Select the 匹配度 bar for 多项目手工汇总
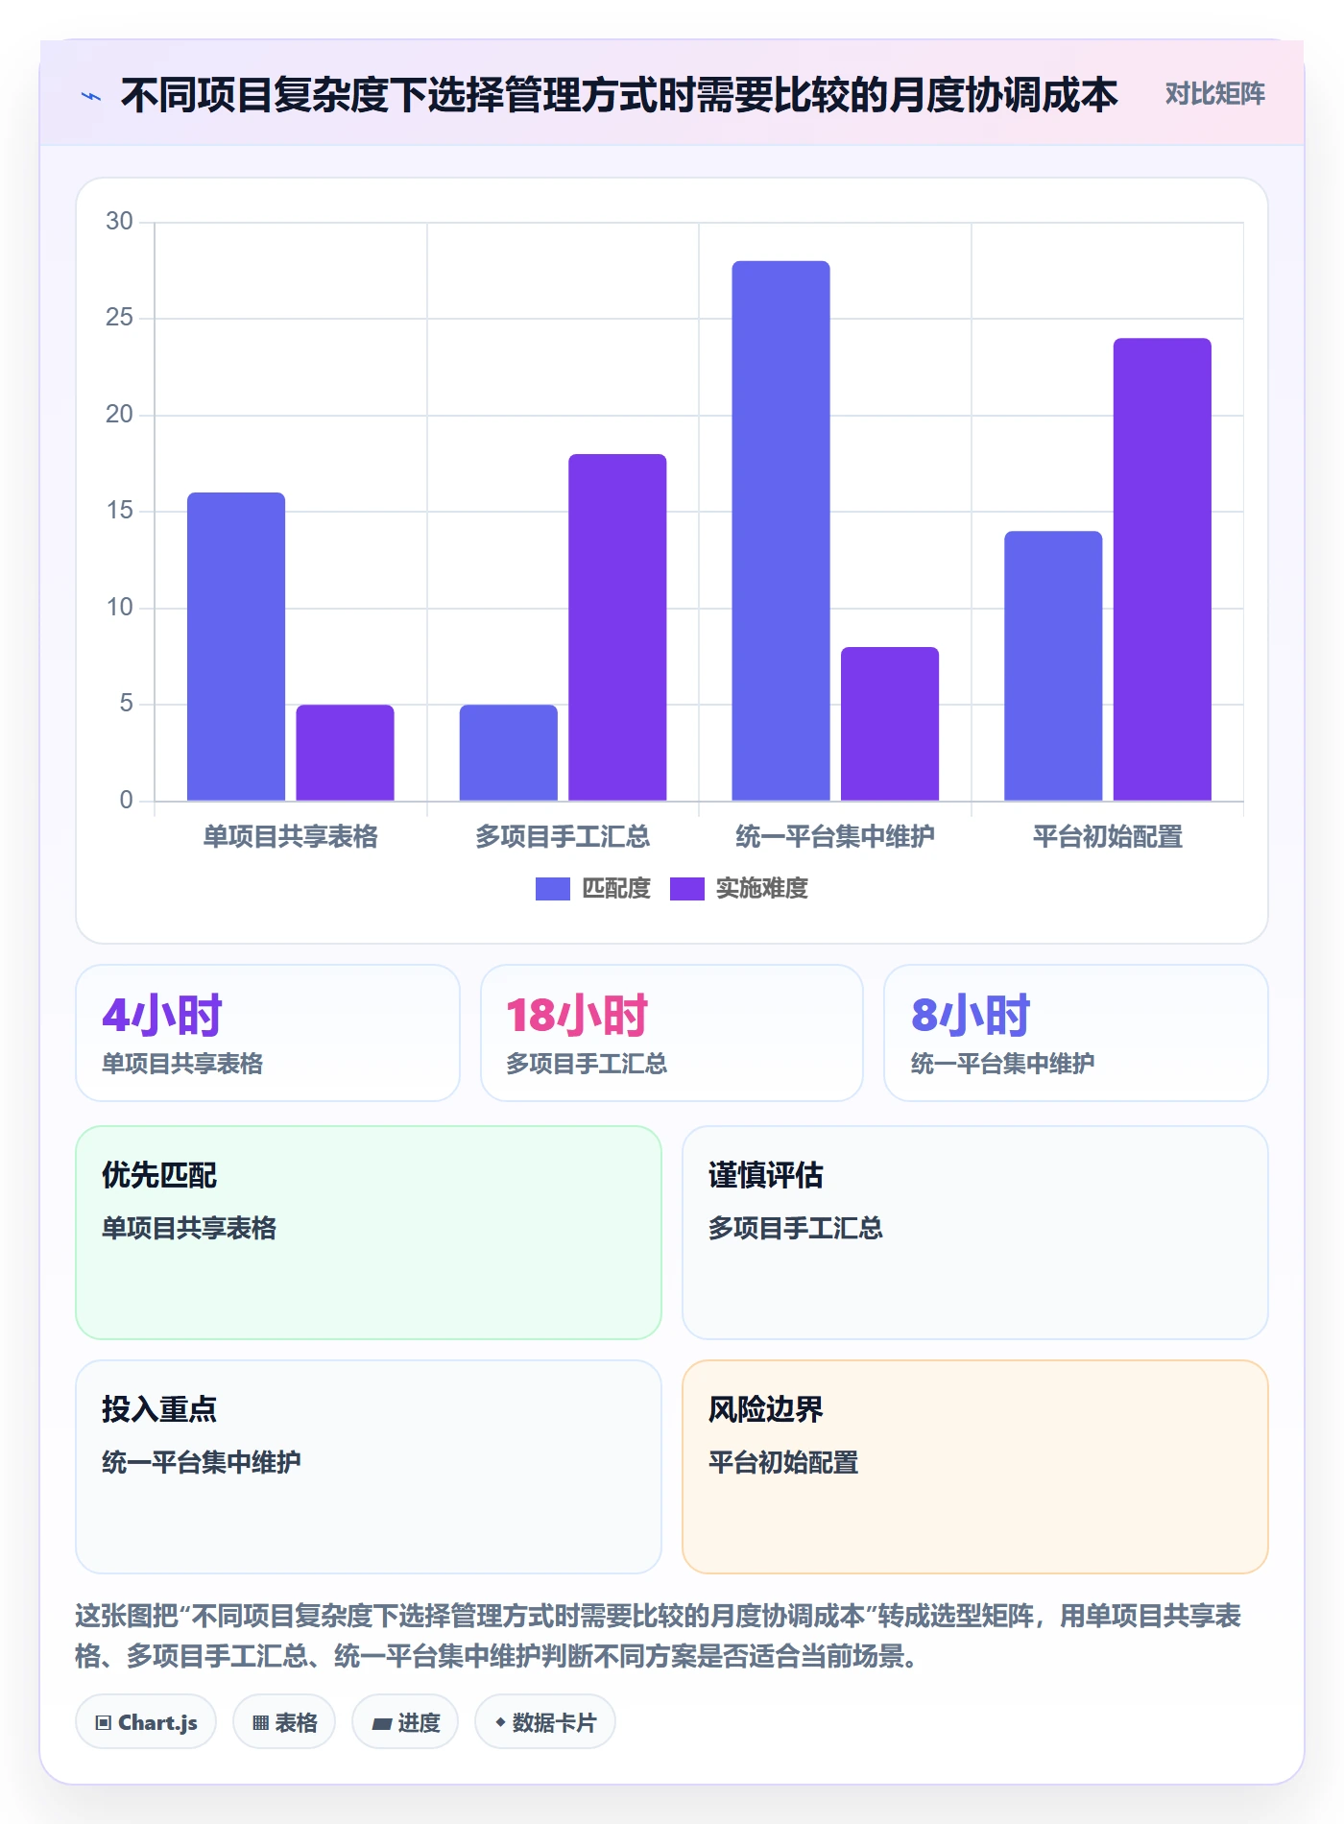This screenshot has width=1344, height=1824. coord(509,753)
